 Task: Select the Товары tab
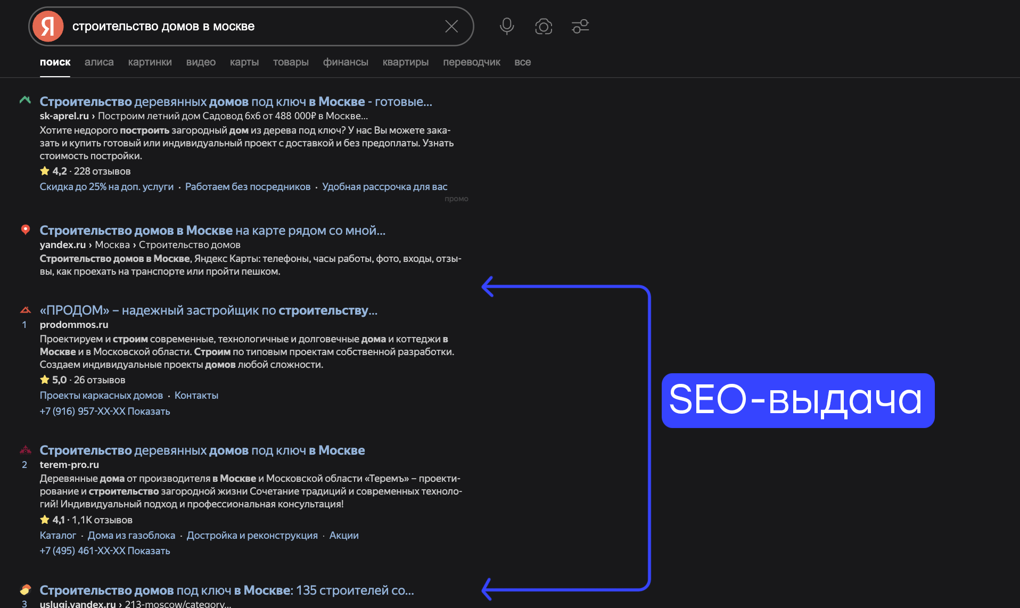pyautogui.click(x=291, y=62)
